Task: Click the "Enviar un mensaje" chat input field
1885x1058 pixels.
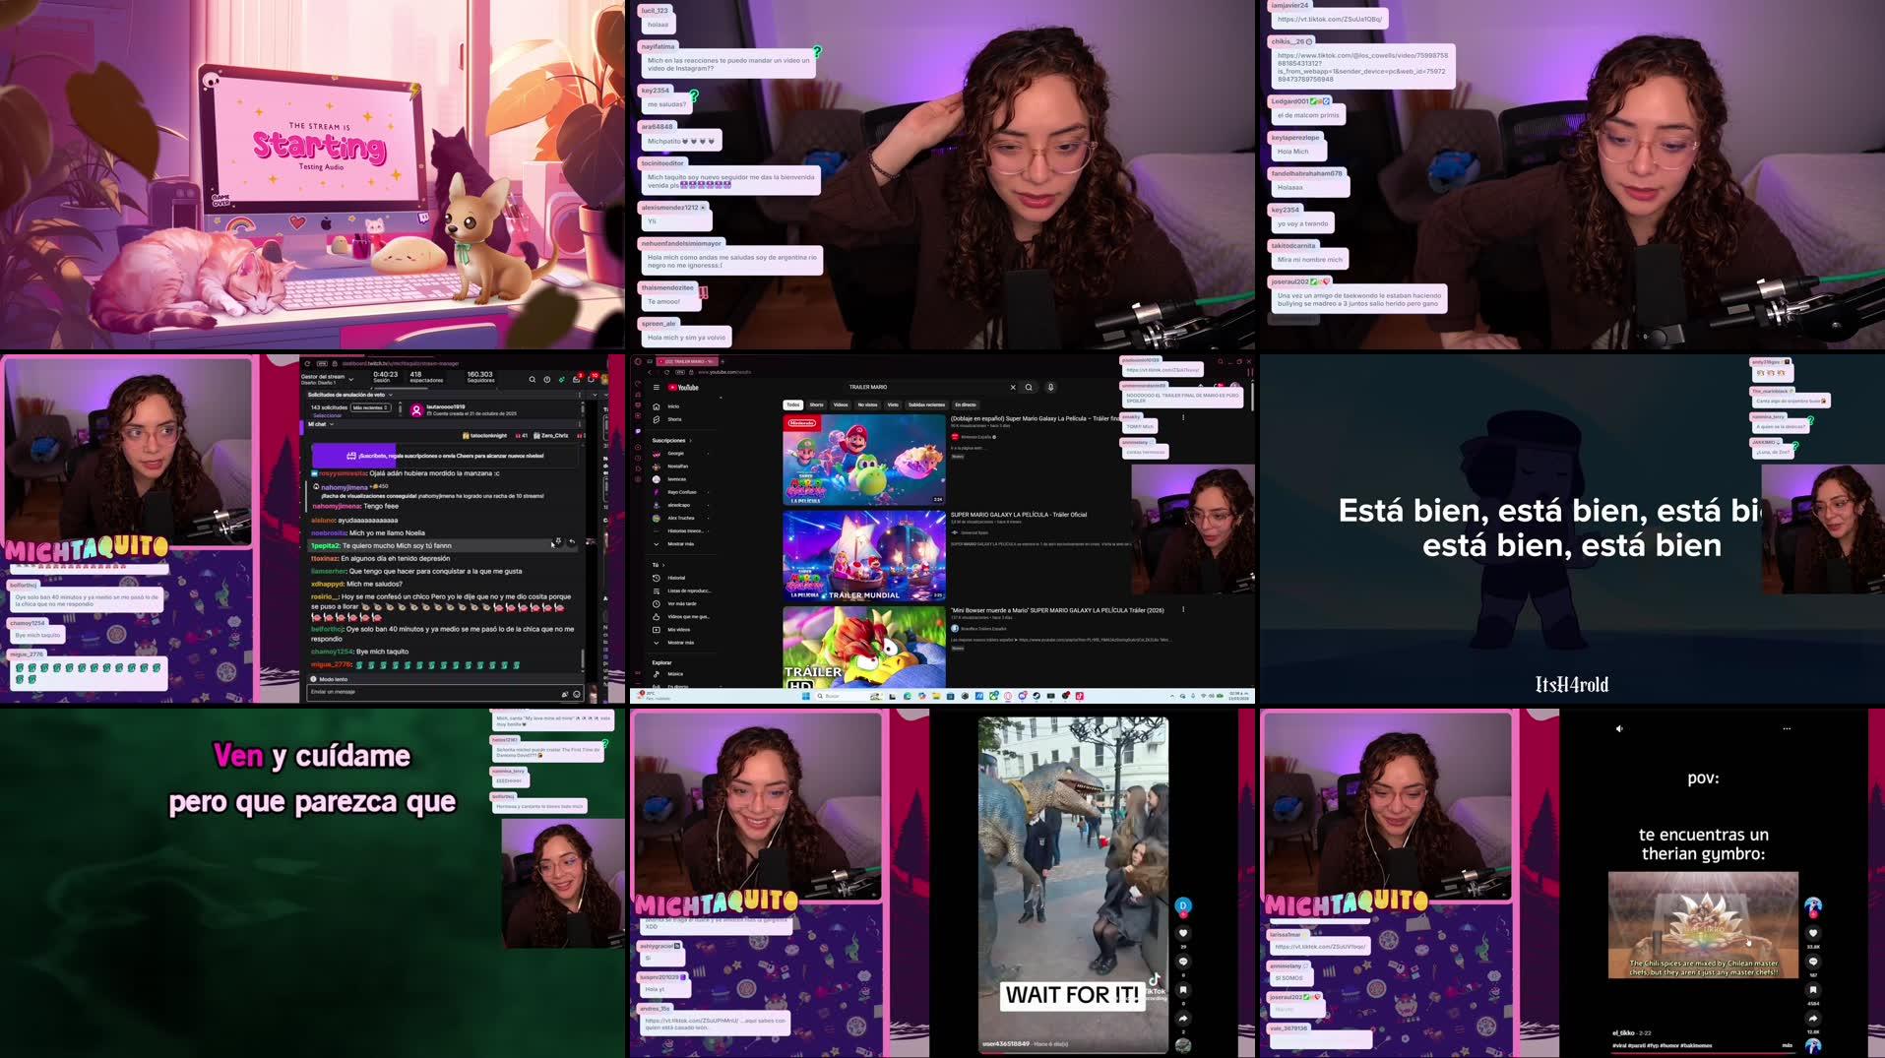Action: point(361,692)
